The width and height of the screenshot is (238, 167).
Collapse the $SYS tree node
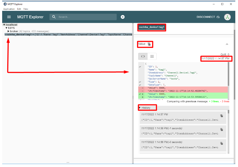pos(6,28)
